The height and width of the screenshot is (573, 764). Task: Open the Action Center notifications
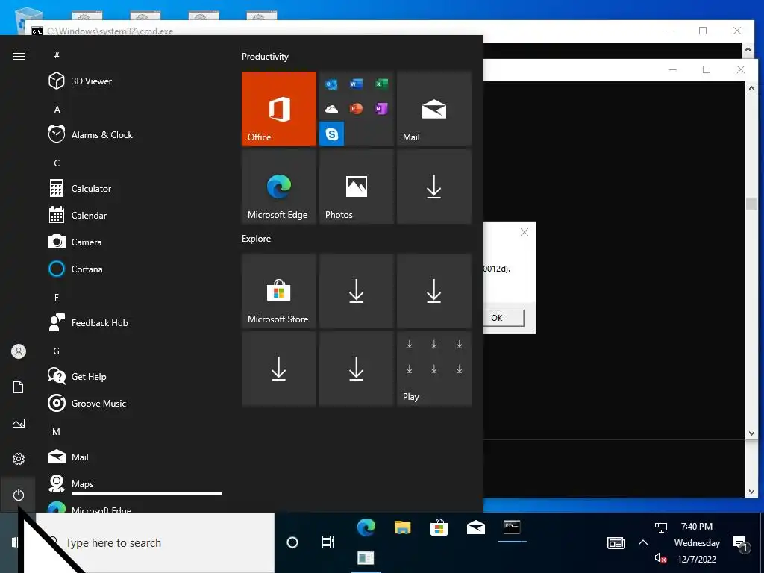coord(741,543)
